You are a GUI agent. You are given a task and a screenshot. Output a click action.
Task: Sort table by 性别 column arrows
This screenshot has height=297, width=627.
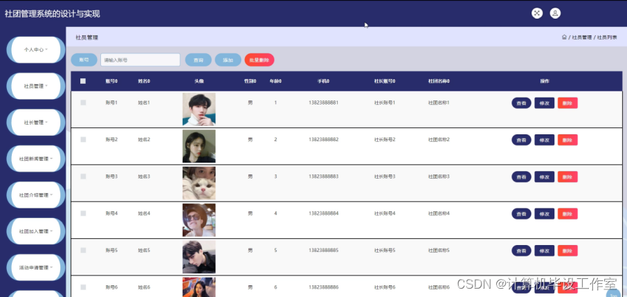pyautogui.click(x=255, y=81)
